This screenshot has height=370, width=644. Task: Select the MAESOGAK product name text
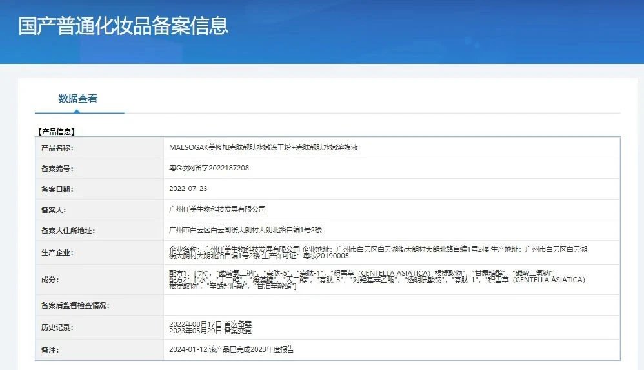[x=263, y=147]
